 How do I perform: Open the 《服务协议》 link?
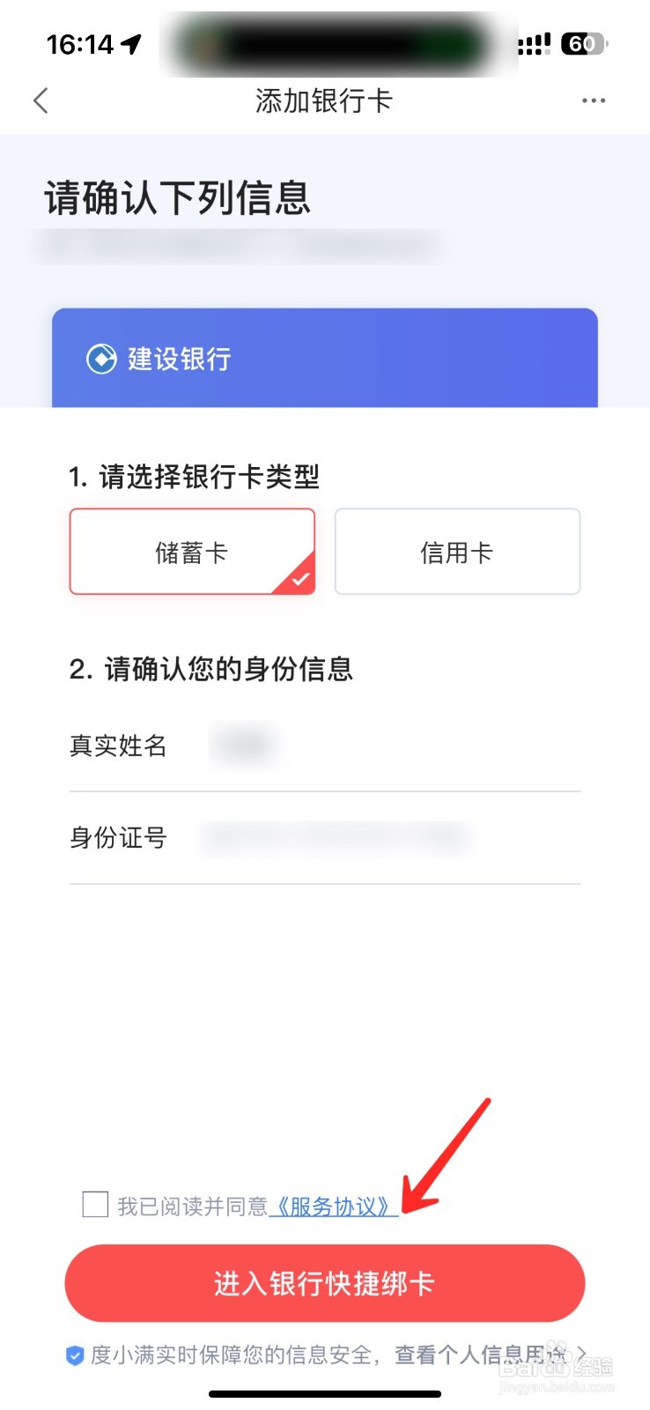point(333,1206)
